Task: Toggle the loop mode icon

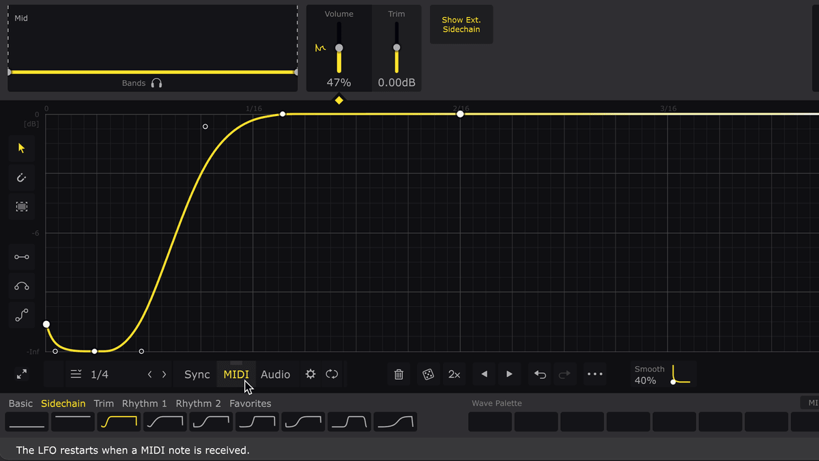Action: (332, 374)
